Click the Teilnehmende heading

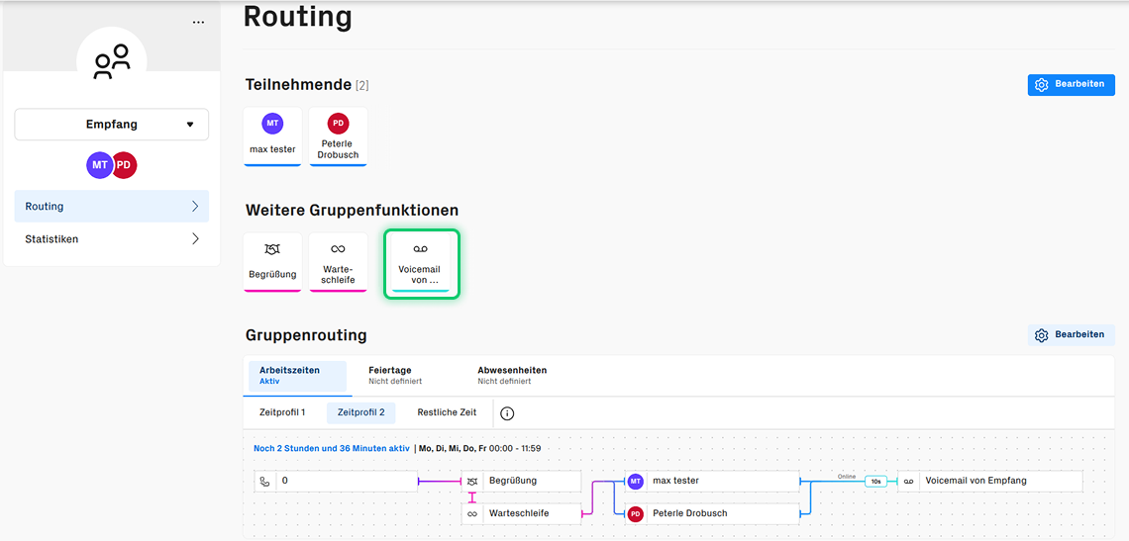point(298,85)
